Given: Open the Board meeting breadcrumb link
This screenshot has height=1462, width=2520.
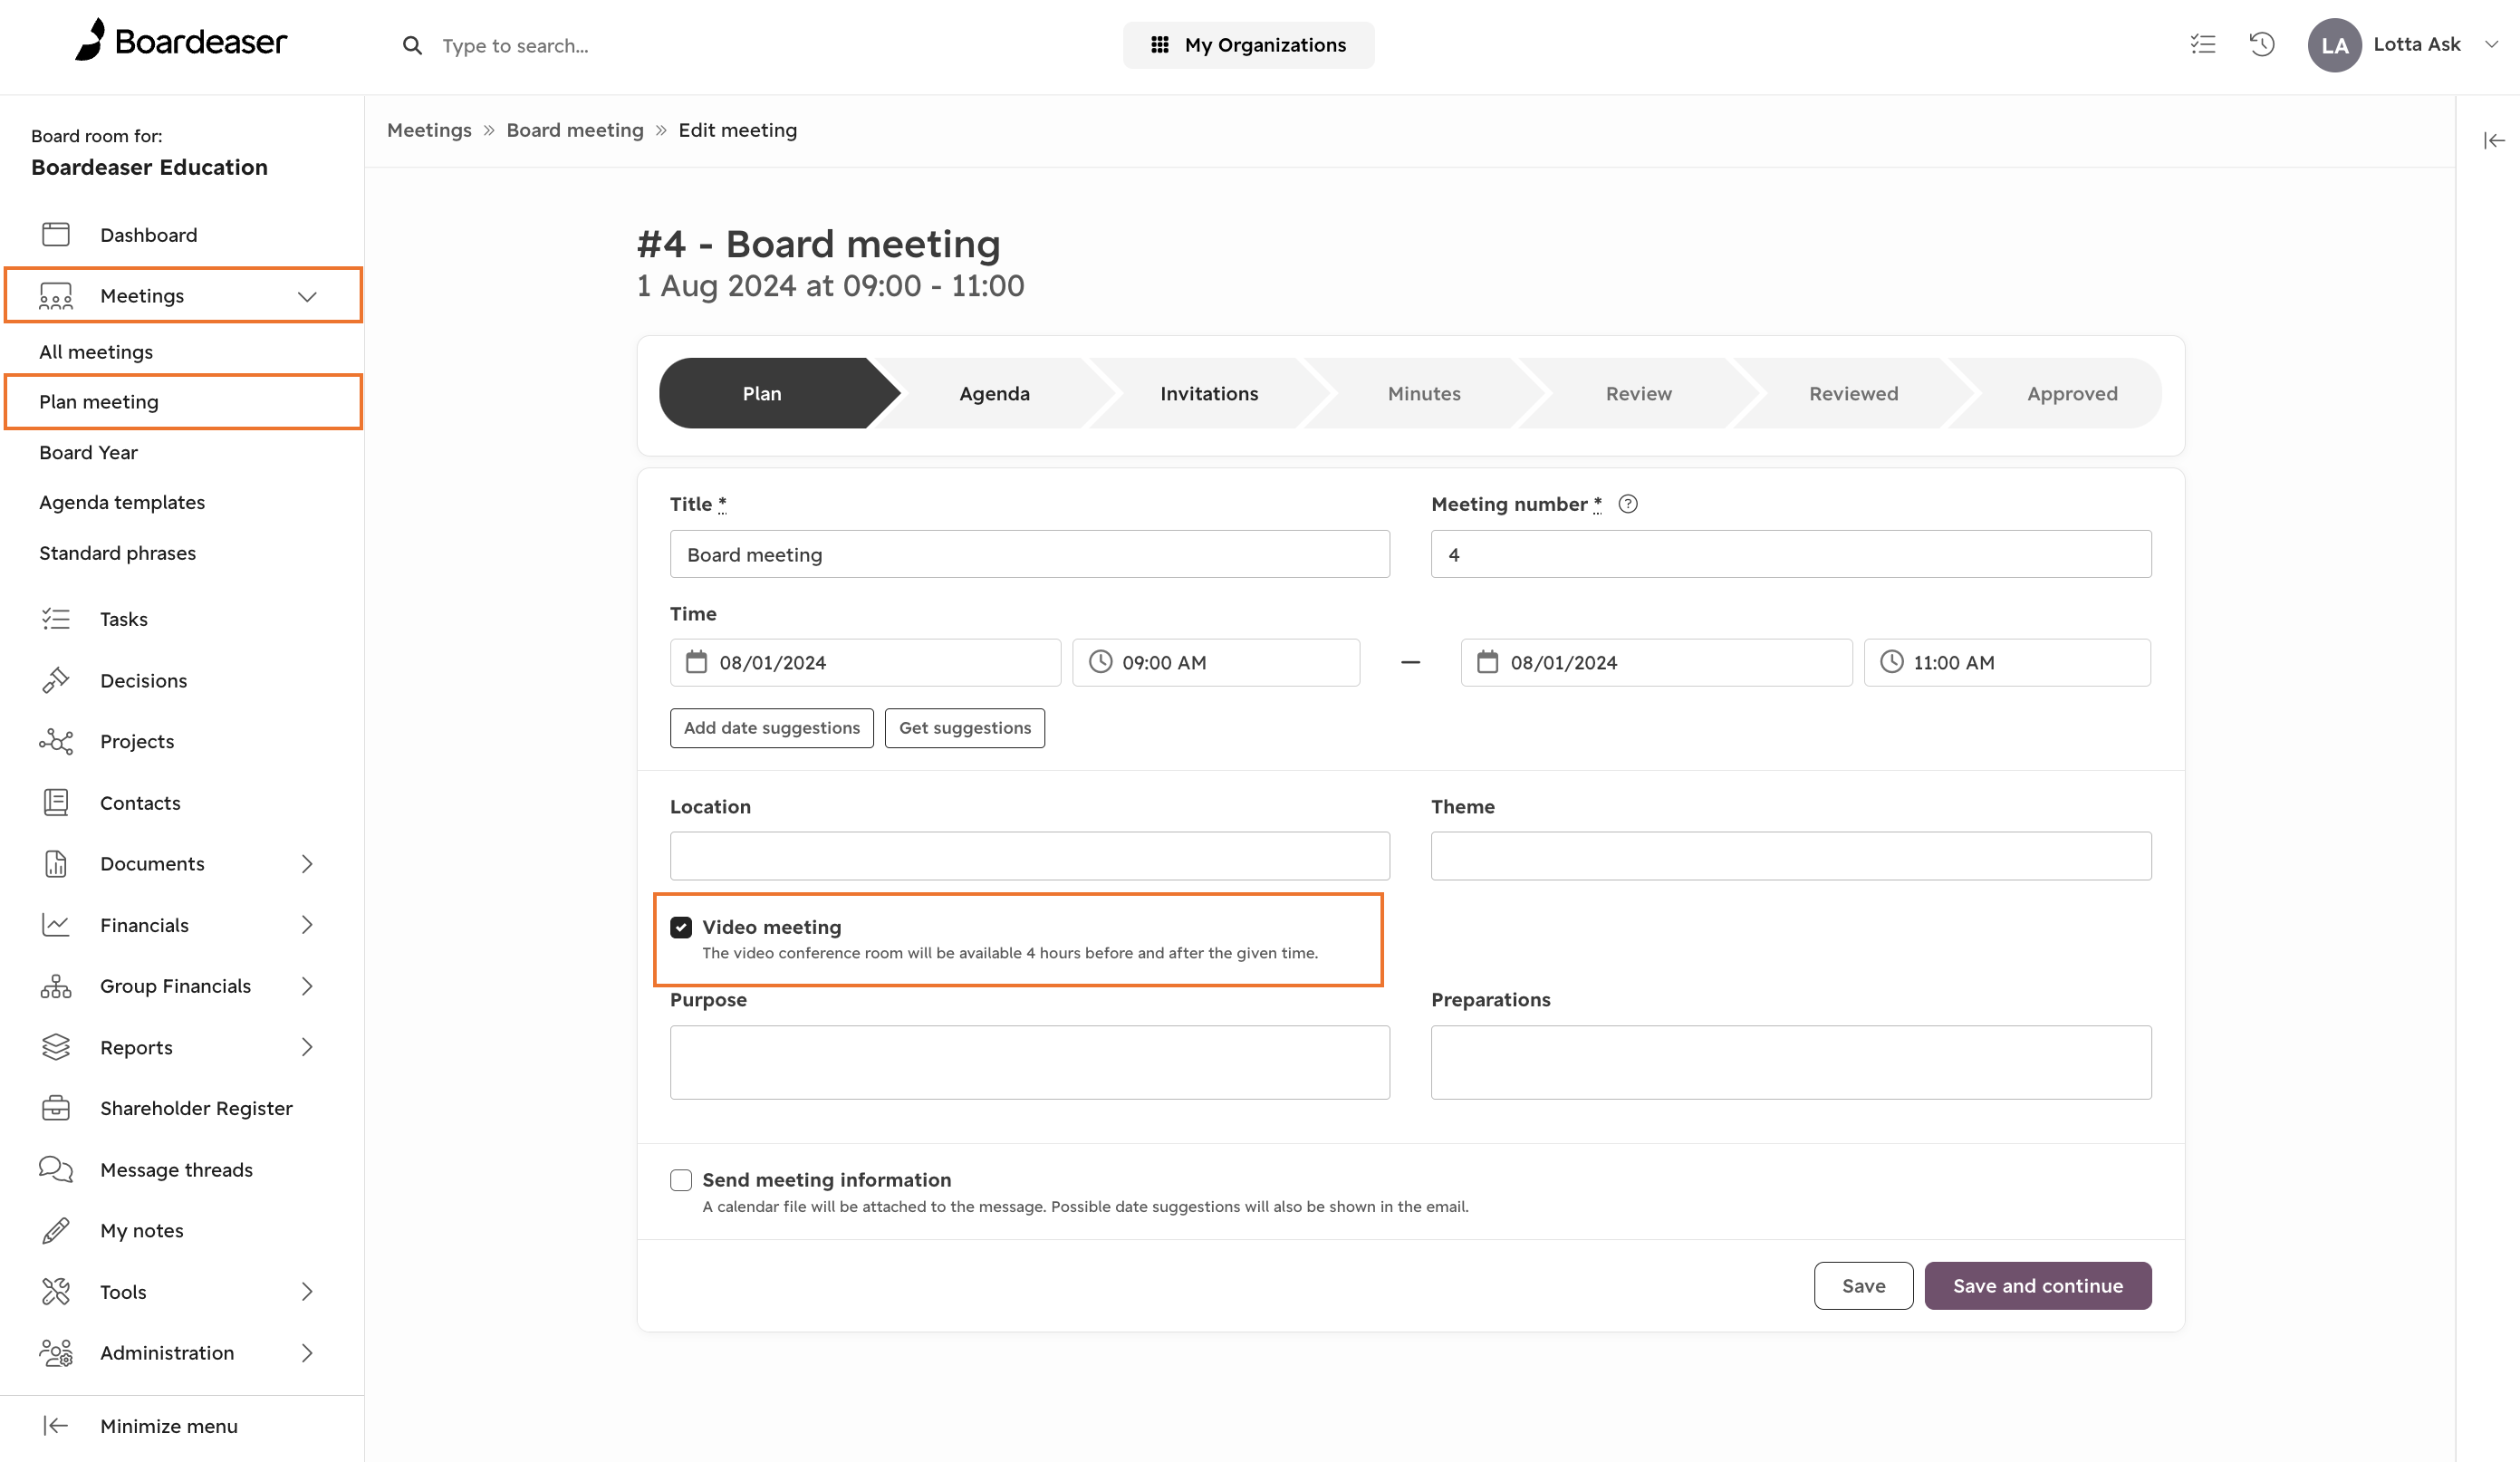Looking at the screenshot, I should (575, 130).
